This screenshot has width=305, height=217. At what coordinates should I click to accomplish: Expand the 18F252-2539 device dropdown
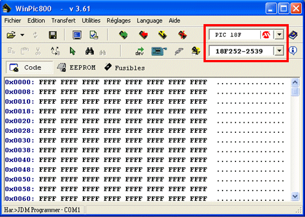coord(279,51)
